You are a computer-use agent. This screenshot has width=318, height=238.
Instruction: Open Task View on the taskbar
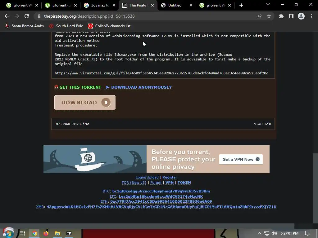pyautogui.click(x=22, y=233)
